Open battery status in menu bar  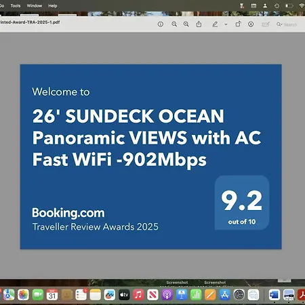click(289, 5)
